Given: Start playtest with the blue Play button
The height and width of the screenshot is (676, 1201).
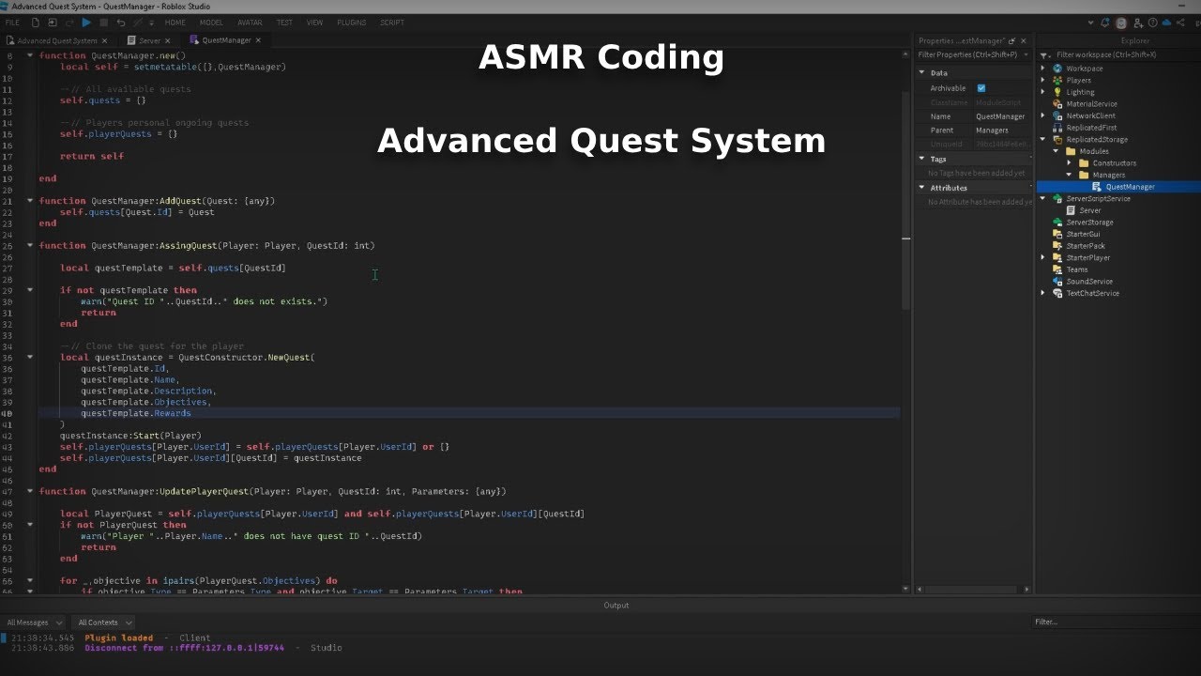Looking at the screenshot, I should [86, 23].
